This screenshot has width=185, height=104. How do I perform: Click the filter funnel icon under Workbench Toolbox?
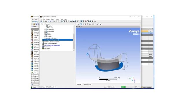[32, 85]
